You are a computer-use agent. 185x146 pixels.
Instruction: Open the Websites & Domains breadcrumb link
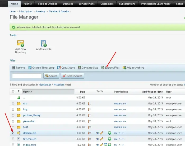tap(59, 11)
